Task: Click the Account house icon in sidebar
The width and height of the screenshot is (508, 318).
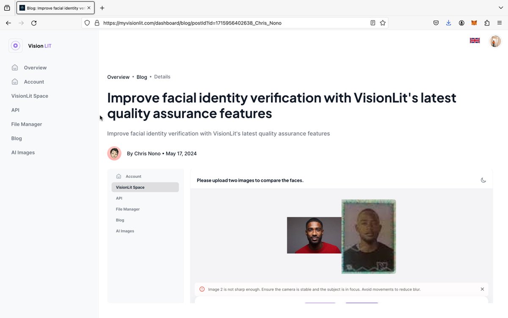Action: [x=15, y=81]
